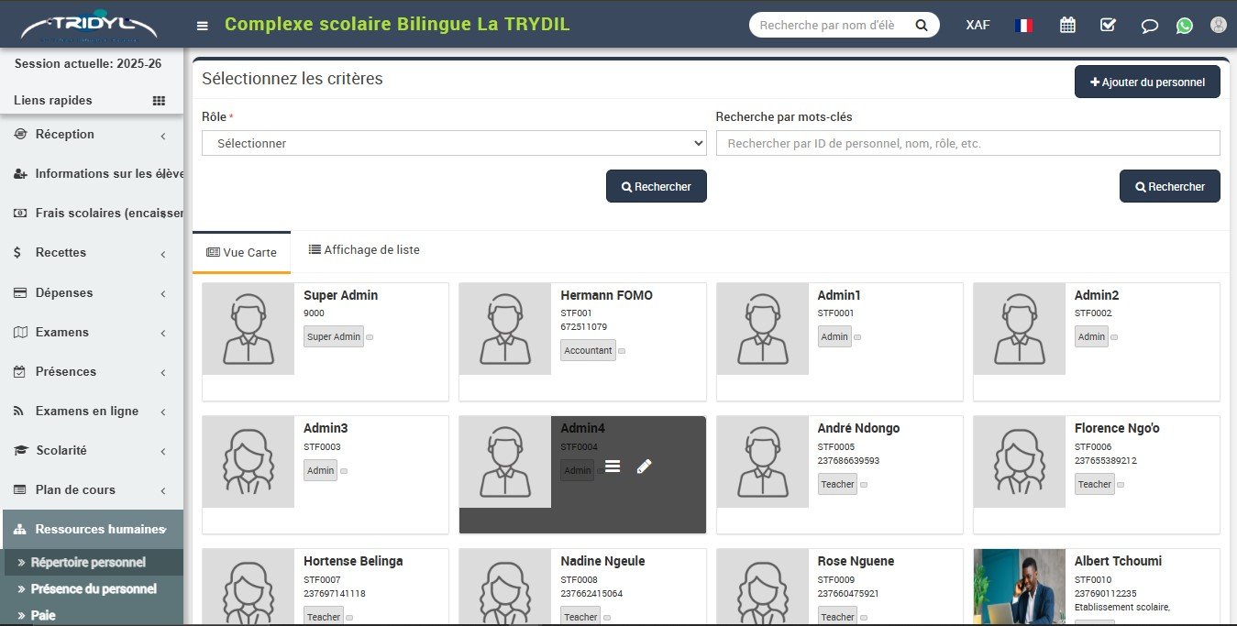Click the hamburger menu toggle in header
1237x626 pixels.
tap(203, 26)
